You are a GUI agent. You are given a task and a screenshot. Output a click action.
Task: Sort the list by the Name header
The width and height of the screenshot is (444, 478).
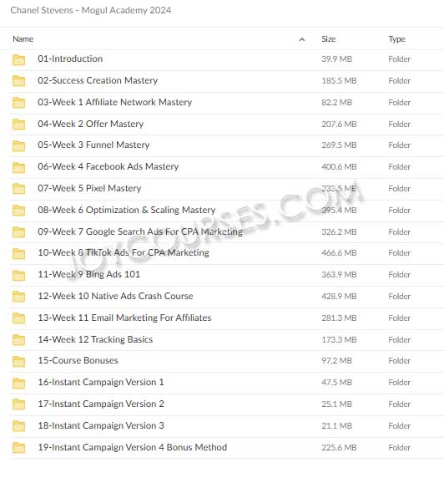pyautogui.click(x=23, y=39)
